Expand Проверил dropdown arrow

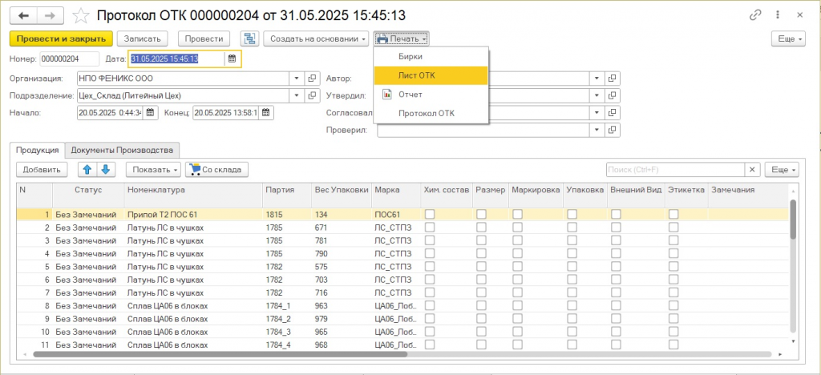[597, 131]
